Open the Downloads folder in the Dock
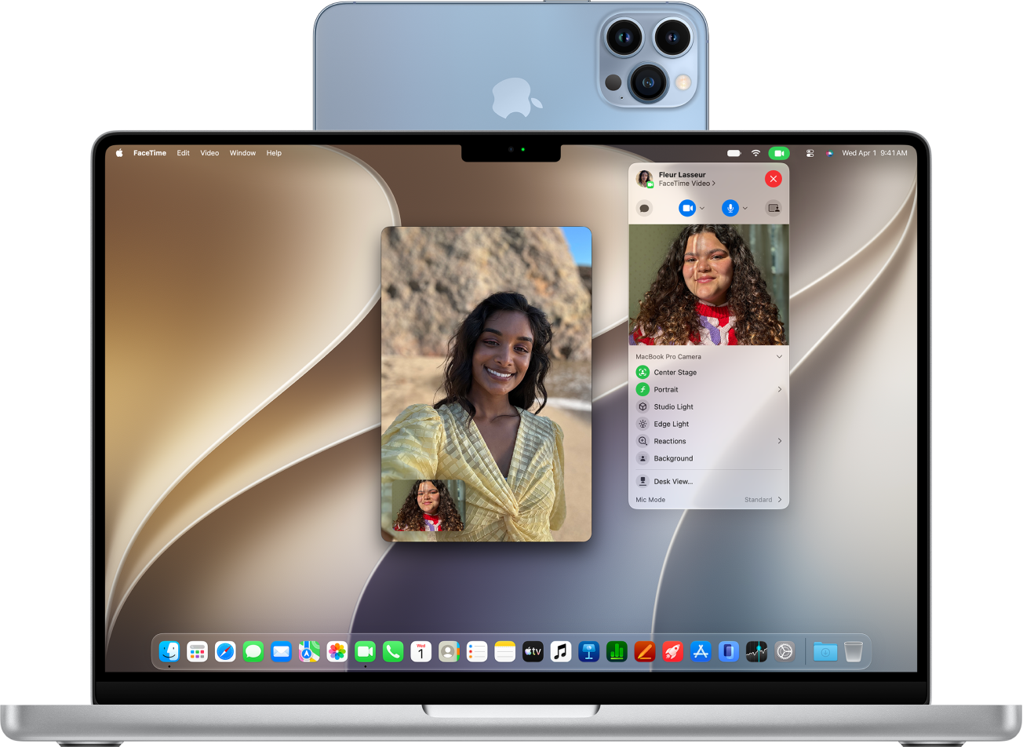1023x747 pixels. pyautogui.click(x=825, y=651)
